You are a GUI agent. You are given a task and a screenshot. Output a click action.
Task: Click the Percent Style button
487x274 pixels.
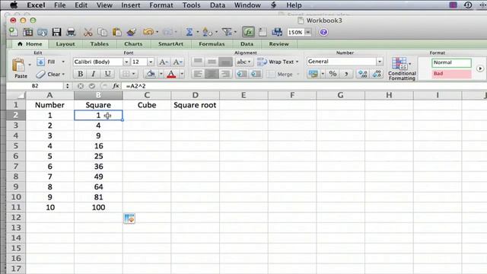333,74
